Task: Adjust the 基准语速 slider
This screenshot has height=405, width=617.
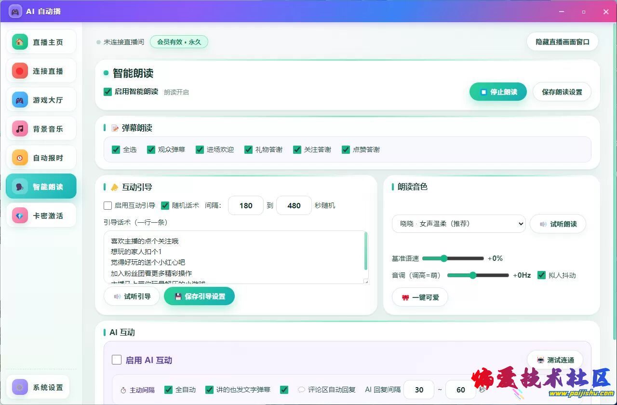Action: click(453, 258)
